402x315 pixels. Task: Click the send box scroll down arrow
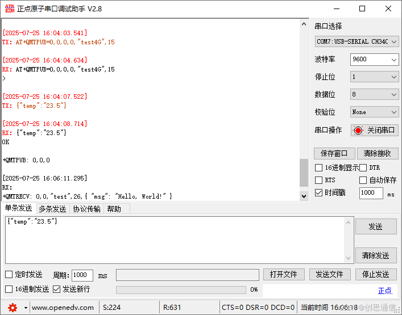(348, 258)
